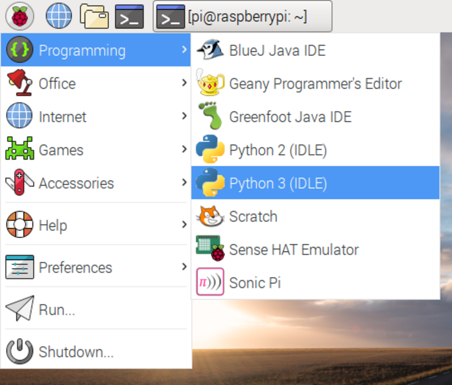This screenshot has height=385, width=452.
Task: Launch Greenfoot Java IDE
Action: 315,116
